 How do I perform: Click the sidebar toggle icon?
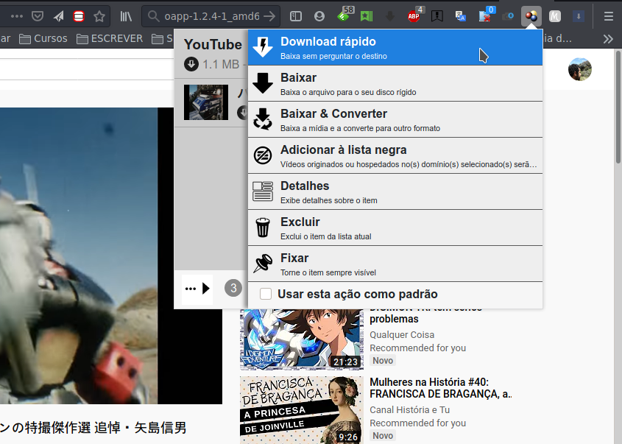(x=295, y=15)
